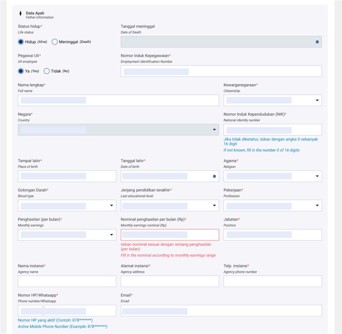Select the Meninggal (Death) radio button
The image size is (342, 334).
click(x=55, y=42)
